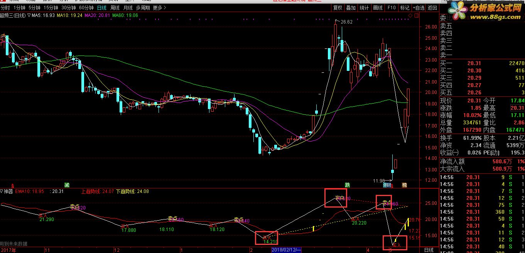Click the 26.62 high price label

tap(346, 22)
